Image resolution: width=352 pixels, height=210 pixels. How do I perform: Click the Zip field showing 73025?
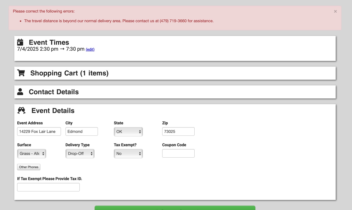(178, 131)
